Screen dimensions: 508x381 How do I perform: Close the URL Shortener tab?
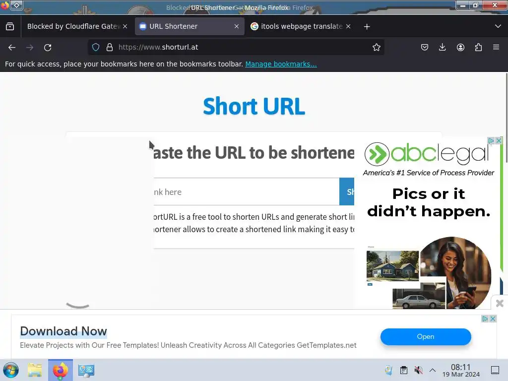coord(237,26)
